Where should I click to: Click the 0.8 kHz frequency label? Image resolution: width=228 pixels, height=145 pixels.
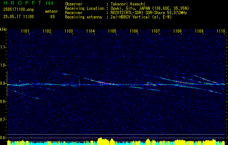coord(3,101)
